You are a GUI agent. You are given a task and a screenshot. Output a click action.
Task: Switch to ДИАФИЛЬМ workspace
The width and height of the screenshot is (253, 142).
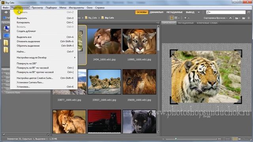click(156, 12)
